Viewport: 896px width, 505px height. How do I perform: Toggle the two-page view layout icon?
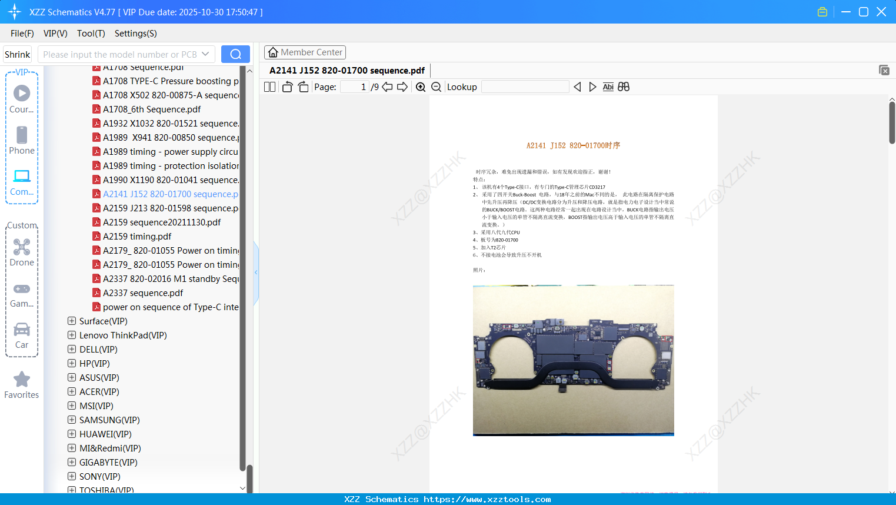point(269,87)
